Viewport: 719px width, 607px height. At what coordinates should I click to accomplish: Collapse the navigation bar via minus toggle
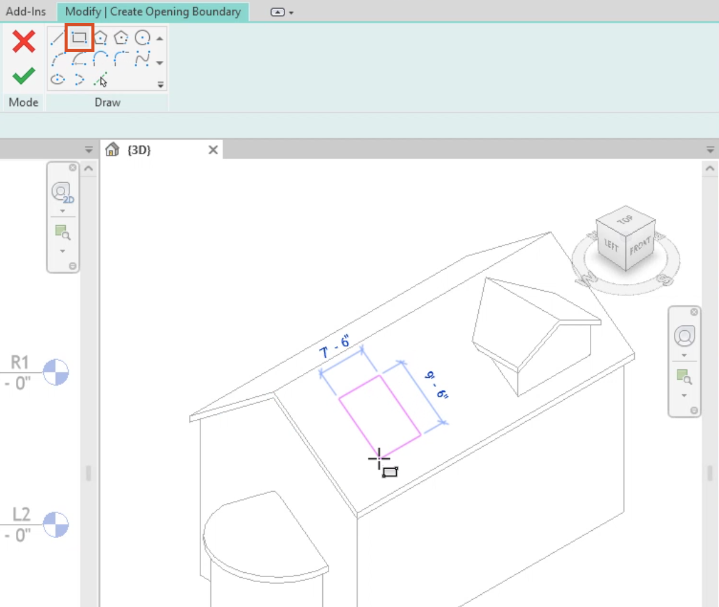73,266
